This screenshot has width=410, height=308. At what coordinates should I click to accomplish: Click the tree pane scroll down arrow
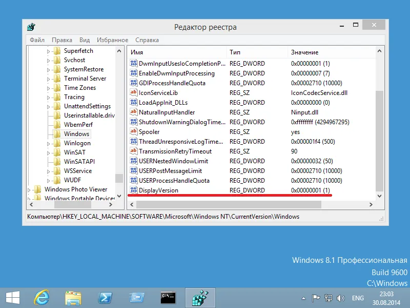coord(119,196)
